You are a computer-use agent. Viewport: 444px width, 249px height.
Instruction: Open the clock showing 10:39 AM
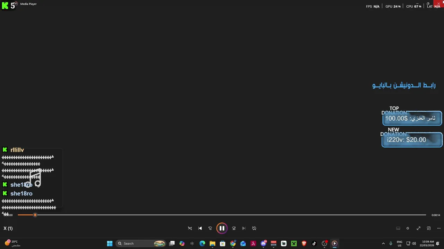(427, 243)
